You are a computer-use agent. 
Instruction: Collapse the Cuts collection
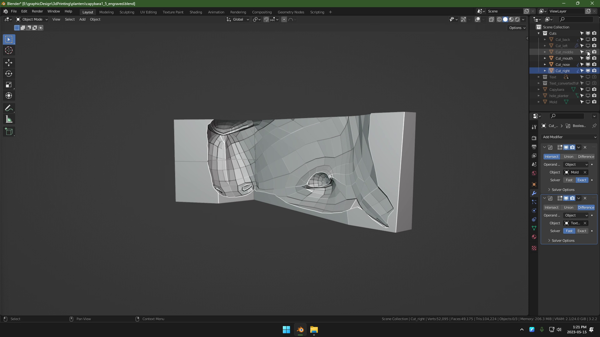[538, 33]
